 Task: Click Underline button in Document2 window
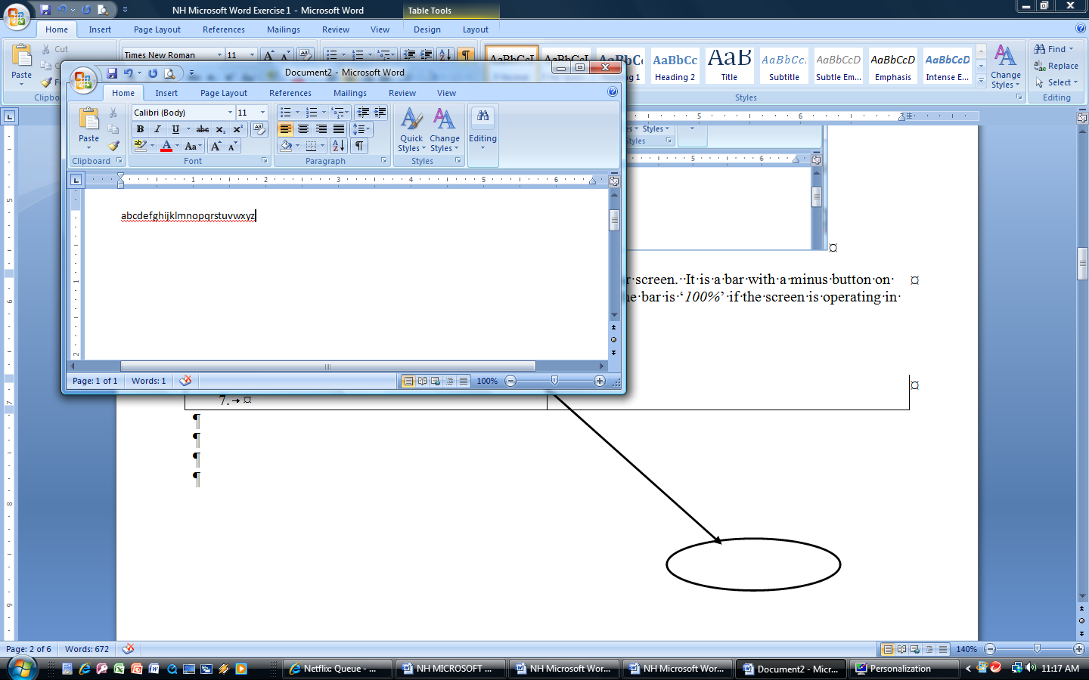click(175, 129)
